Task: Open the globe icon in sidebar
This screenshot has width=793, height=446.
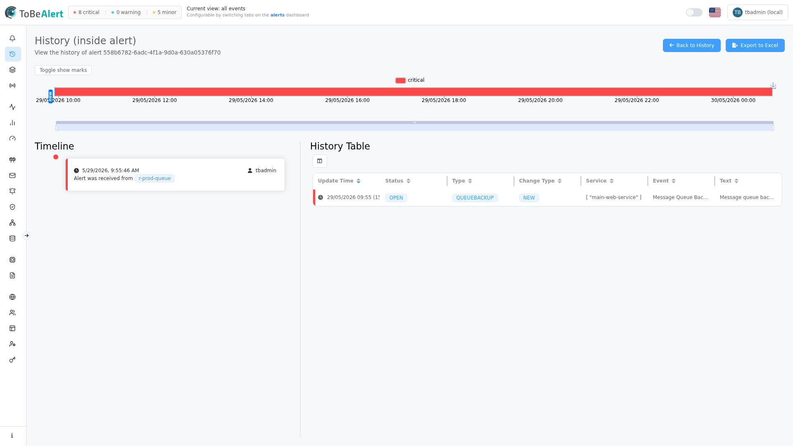Action: 12,297
